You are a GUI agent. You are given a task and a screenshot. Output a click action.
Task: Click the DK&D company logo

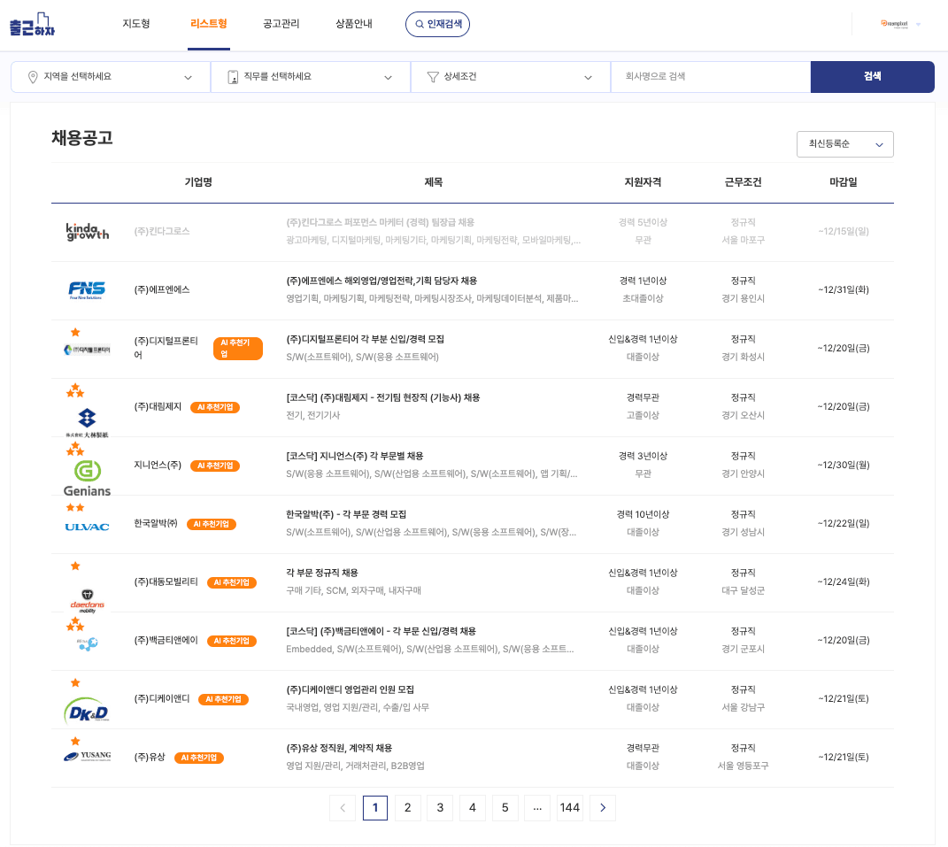(87, 712)
